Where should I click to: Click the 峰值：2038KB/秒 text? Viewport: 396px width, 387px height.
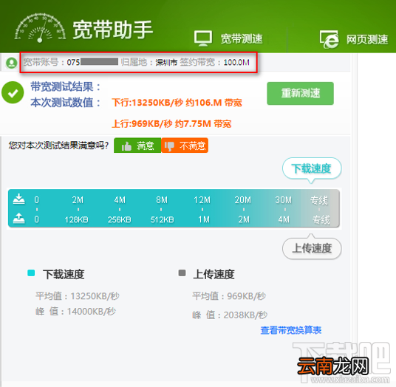pos(230,315)
